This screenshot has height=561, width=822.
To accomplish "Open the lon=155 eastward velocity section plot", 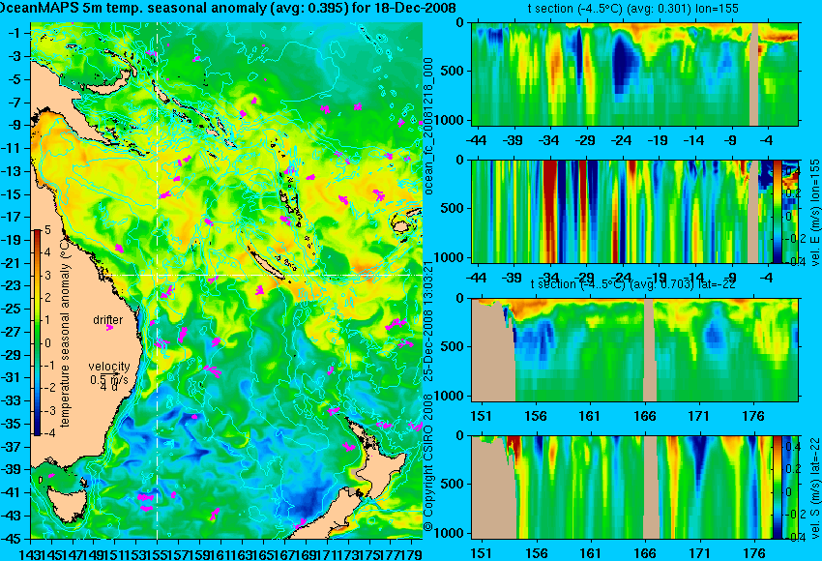I will [x=634, y=211].
